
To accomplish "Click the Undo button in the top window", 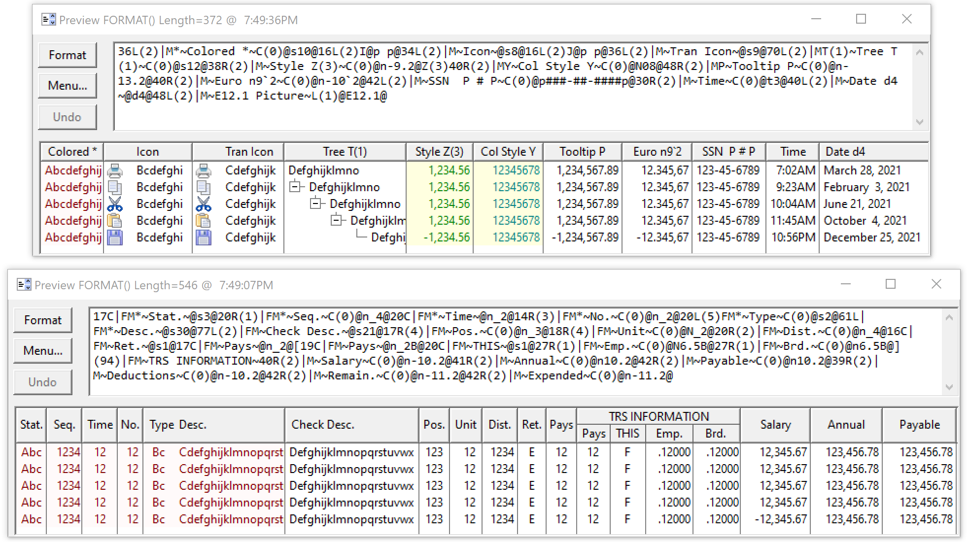I will pyautogui.click(x=68, y=117).
